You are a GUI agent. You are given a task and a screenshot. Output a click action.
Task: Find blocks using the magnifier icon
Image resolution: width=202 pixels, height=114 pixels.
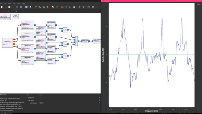[93, 7]
